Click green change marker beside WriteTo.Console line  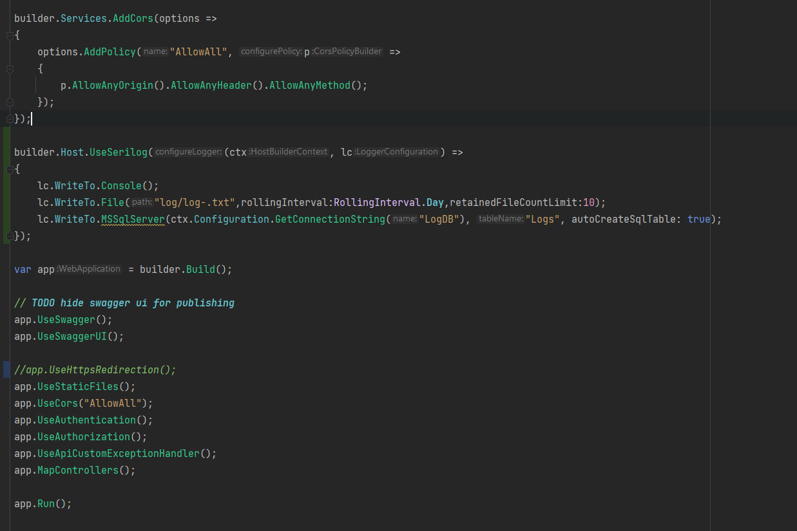point(6,186)
